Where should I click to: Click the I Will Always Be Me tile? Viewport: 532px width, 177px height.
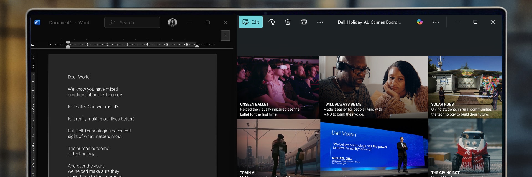point(374,87)
